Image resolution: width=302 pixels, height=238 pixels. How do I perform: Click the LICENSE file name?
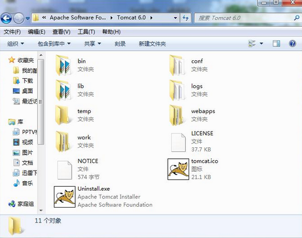tap(202, 133)
